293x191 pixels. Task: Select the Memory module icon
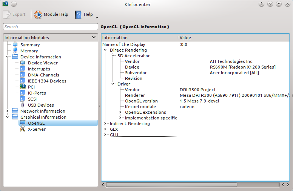[15, 51]
